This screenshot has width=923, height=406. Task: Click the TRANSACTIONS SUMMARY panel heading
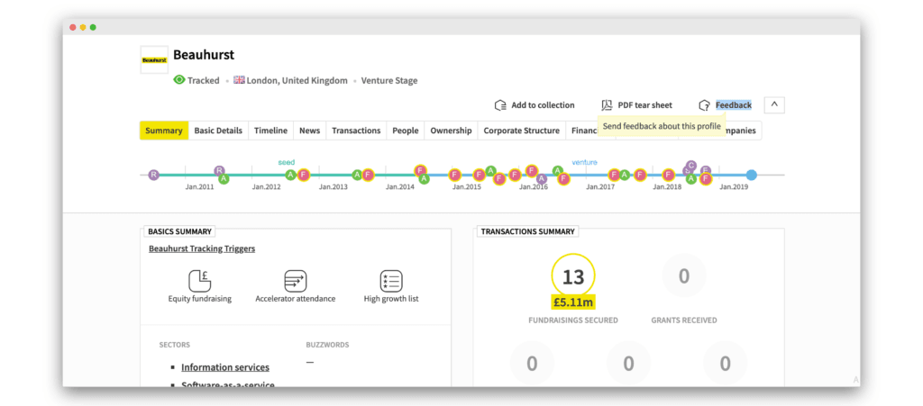pyautogui.click(x=527, y=231)
